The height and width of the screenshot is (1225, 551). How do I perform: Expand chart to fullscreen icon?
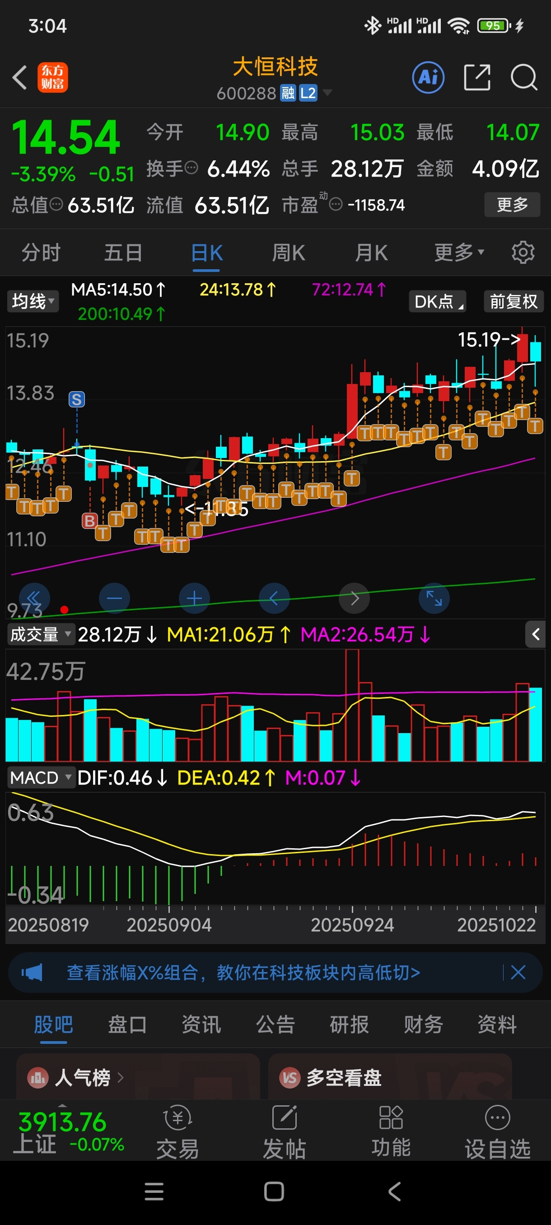click(x=434, y=598)
